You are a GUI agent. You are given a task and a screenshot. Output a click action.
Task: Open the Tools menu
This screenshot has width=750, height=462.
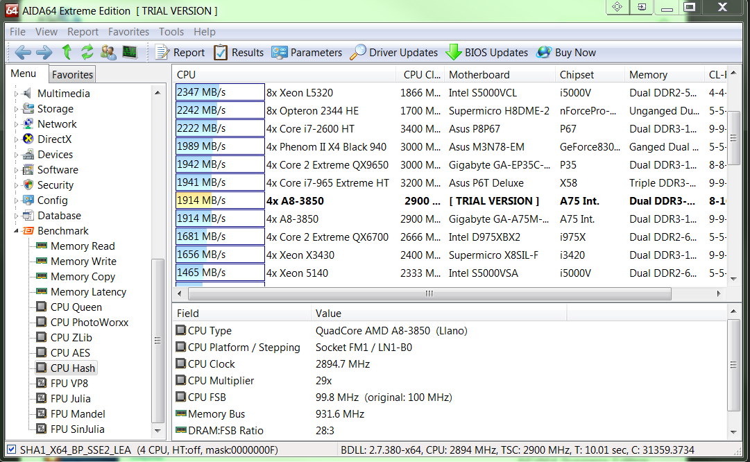(x=171, y=32)
